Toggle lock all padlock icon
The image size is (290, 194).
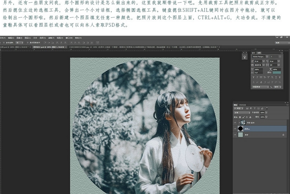pos(250,117)
